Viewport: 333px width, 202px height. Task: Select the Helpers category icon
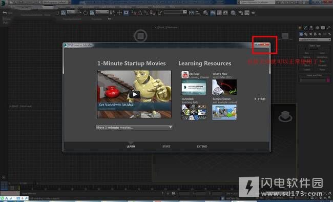pos(320,34)
